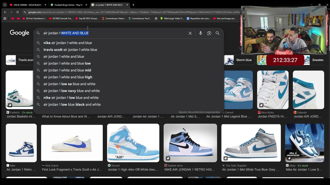330x185 pixels.
Task: Start voice search with microphone icon
Action: tap(201, 33)
